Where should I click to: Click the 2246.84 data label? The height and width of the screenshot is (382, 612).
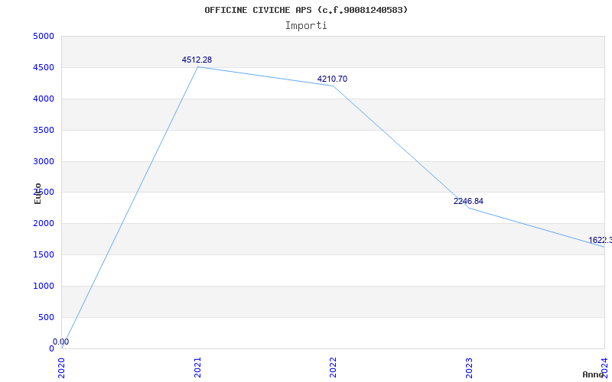tap(468, 202)
